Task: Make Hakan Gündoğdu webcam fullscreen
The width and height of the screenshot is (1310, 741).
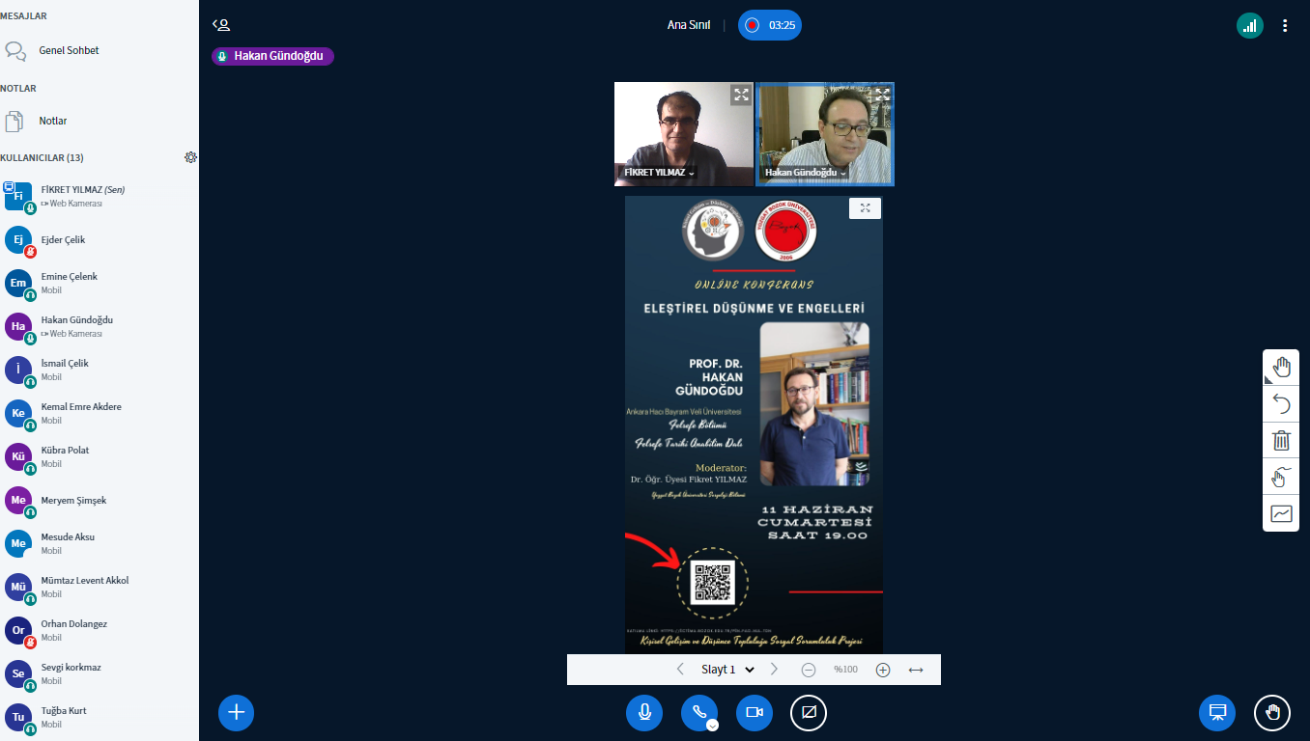Action: 882,95
